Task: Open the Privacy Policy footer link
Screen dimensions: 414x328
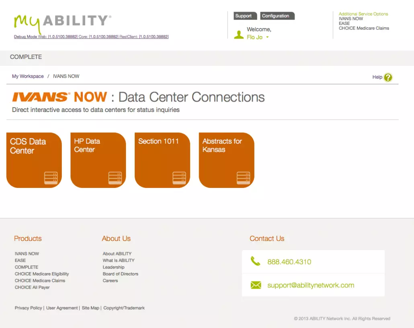Action: 28,308
